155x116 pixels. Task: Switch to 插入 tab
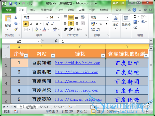click(x=33, y=10)
